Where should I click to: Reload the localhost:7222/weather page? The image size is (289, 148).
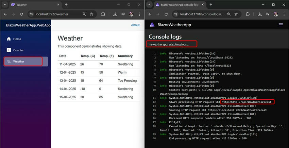pos(21,14)
